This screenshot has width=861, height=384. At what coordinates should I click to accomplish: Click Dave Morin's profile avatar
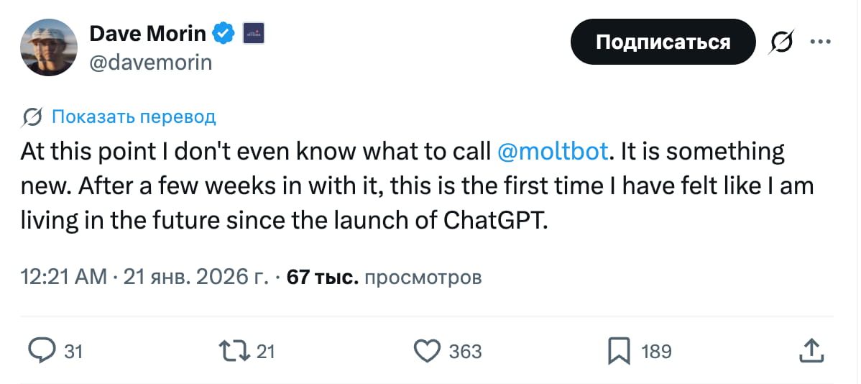[49, 47]
